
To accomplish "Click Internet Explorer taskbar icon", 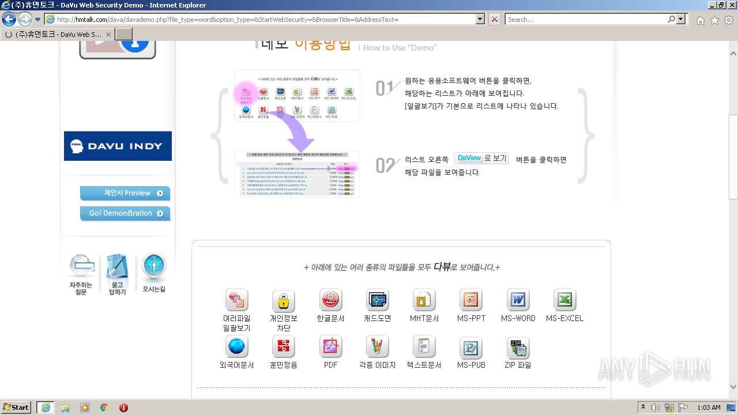I will [x=45, y=407].
